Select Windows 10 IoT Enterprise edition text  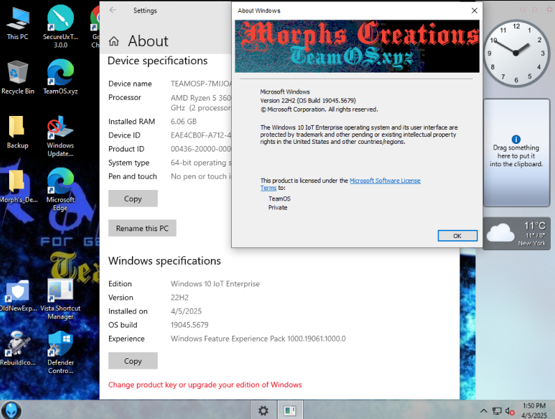coord(215,284)
